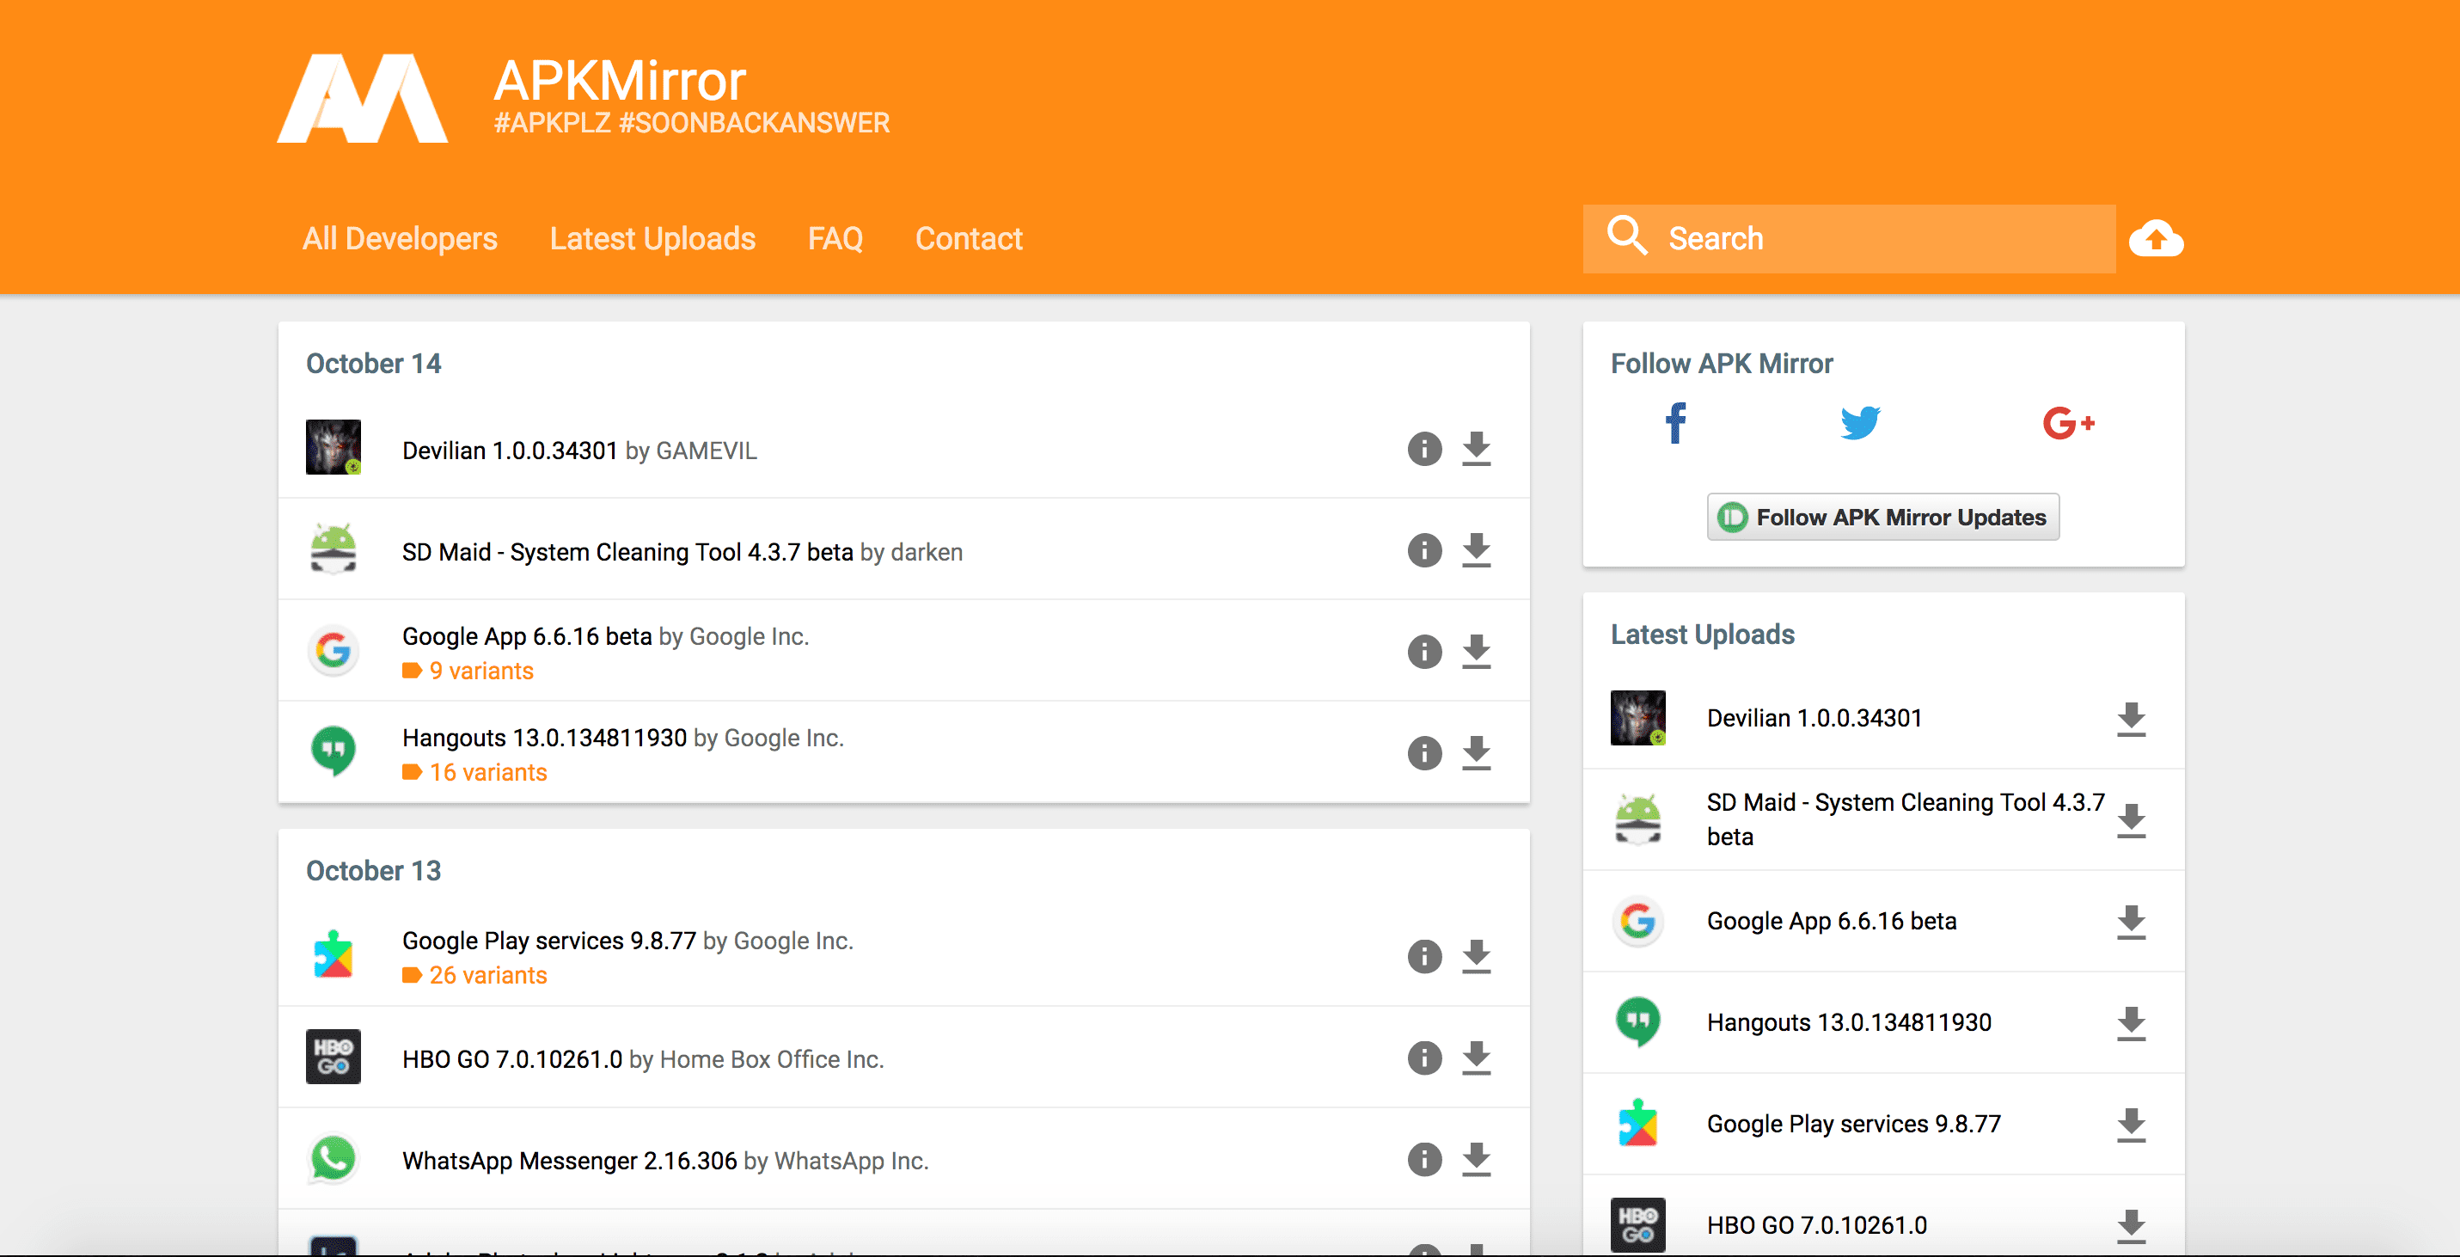Download Devilian from October 14 list

(1477, 448)
